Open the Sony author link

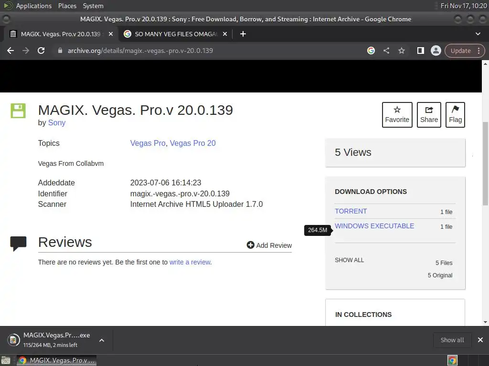57,122
